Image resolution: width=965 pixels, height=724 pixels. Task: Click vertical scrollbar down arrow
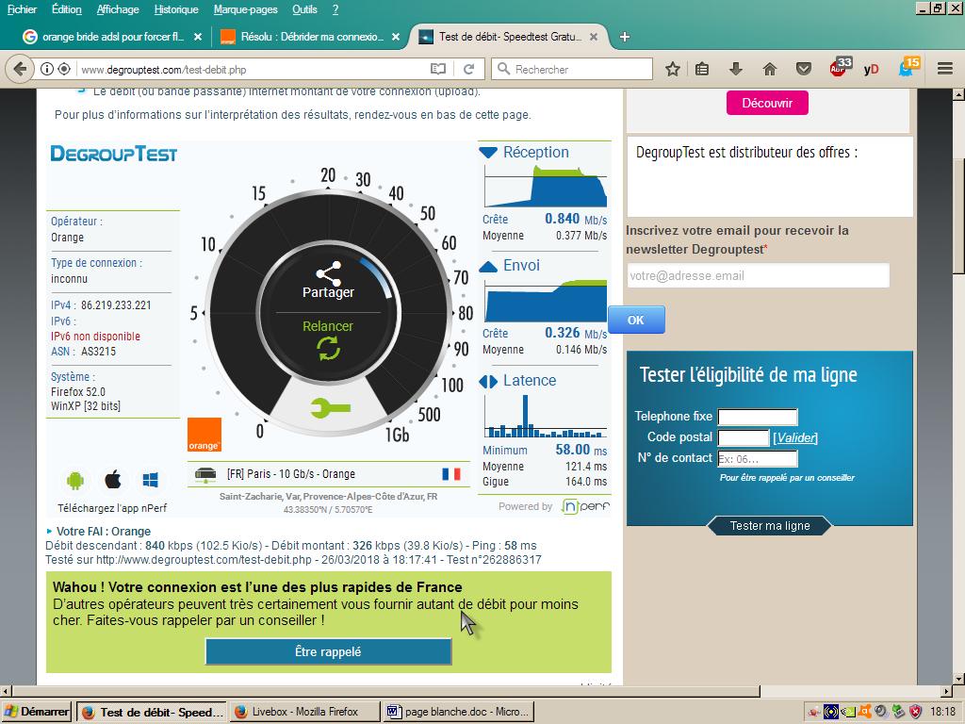click(x=958, y=679)
